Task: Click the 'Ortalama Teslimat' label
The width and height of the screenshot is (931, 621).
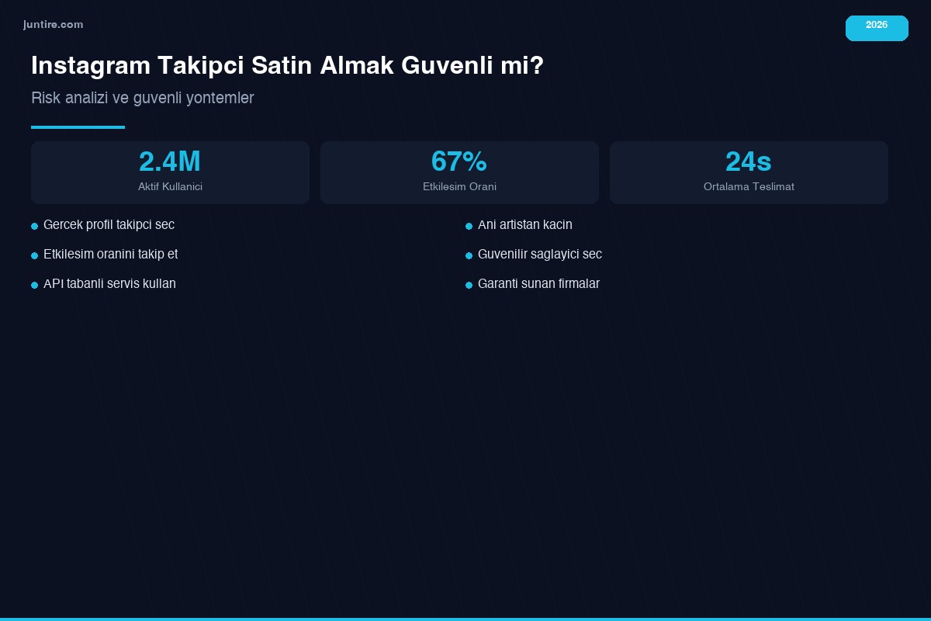Action: pyautogui.click(x=749, y=187)
